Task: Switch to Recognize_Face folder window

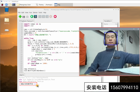Action: tap(24, 5)
